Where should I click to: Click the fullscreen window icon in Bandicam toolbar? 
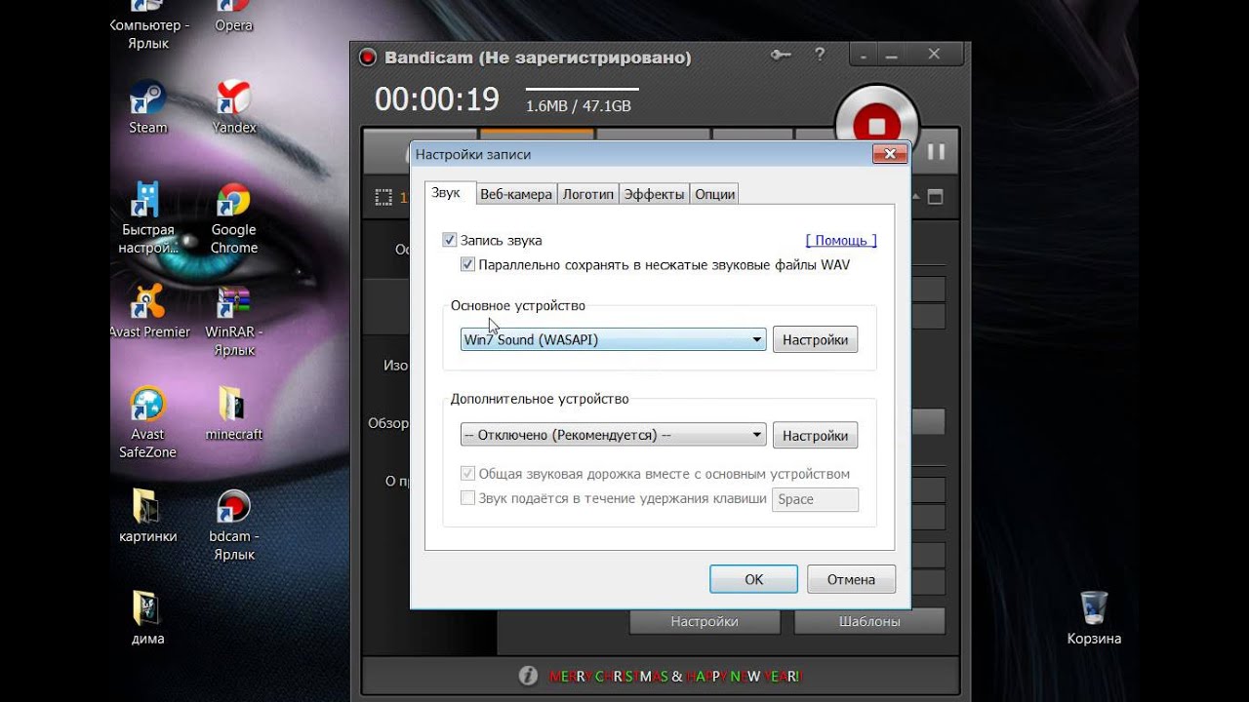pos(935,197)
